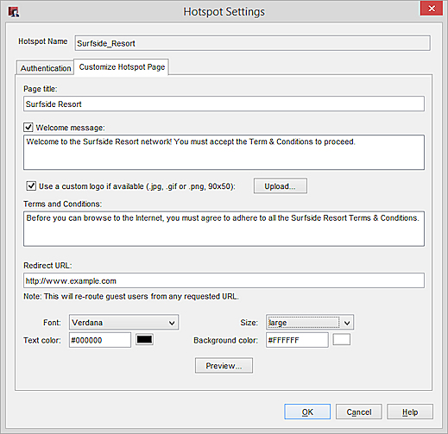Click the Background color hex field
448x434 pixels.
[x=297, y=340]
